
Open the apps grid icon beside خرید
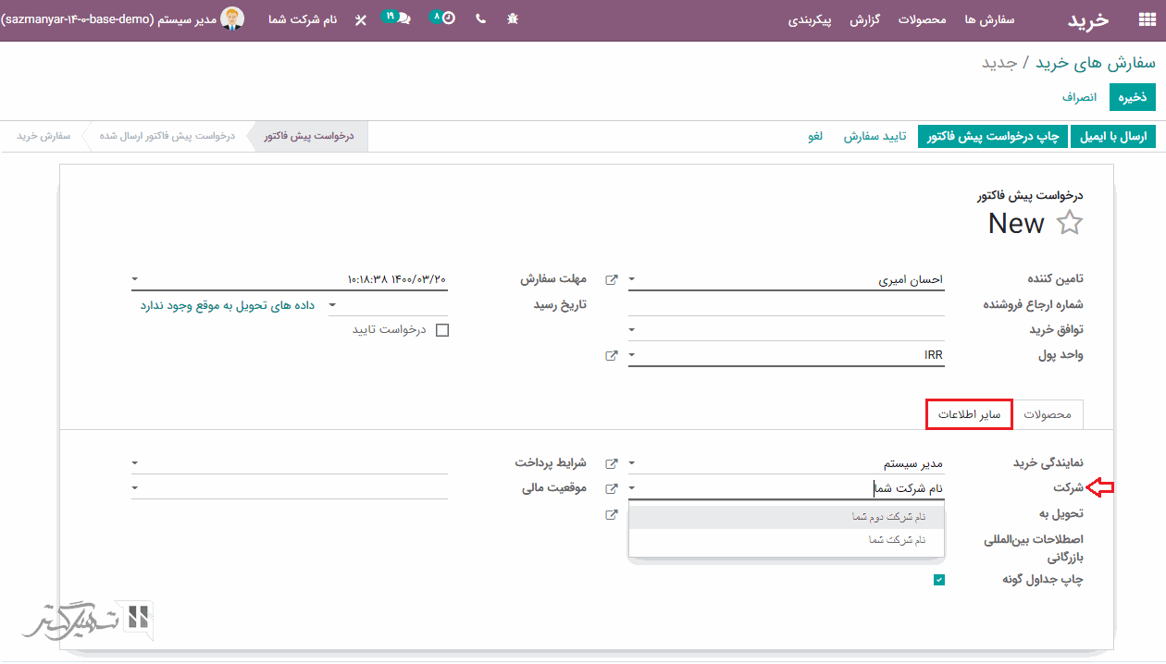1147,19
